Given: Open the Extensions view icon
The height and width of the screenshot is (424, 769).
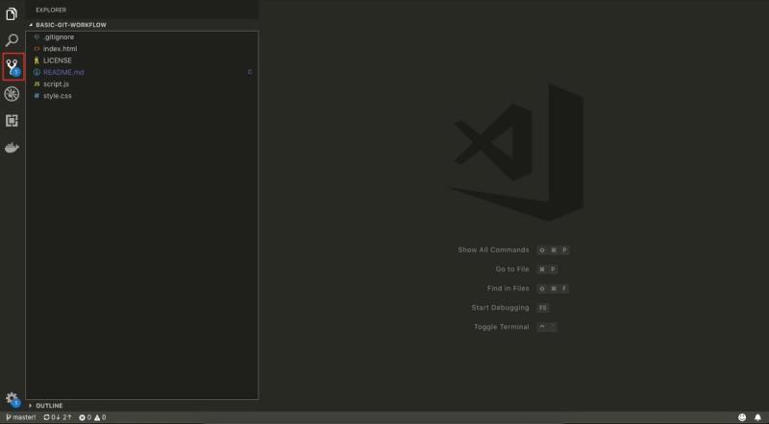Looking at the screenshot, I should pyautogui.click(x=12, y=121).
